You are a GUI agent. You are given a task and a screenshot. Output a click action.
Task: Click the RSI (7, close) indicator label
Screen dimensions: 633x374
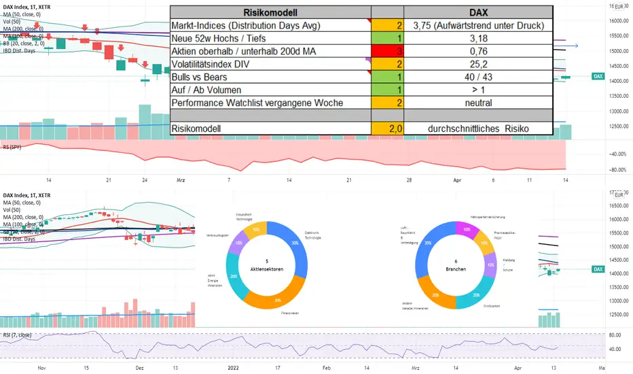point(17,335)
